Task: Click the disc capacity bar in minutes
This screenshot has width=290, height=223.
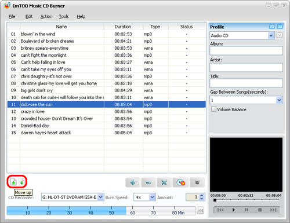Action: coord(101,211)
